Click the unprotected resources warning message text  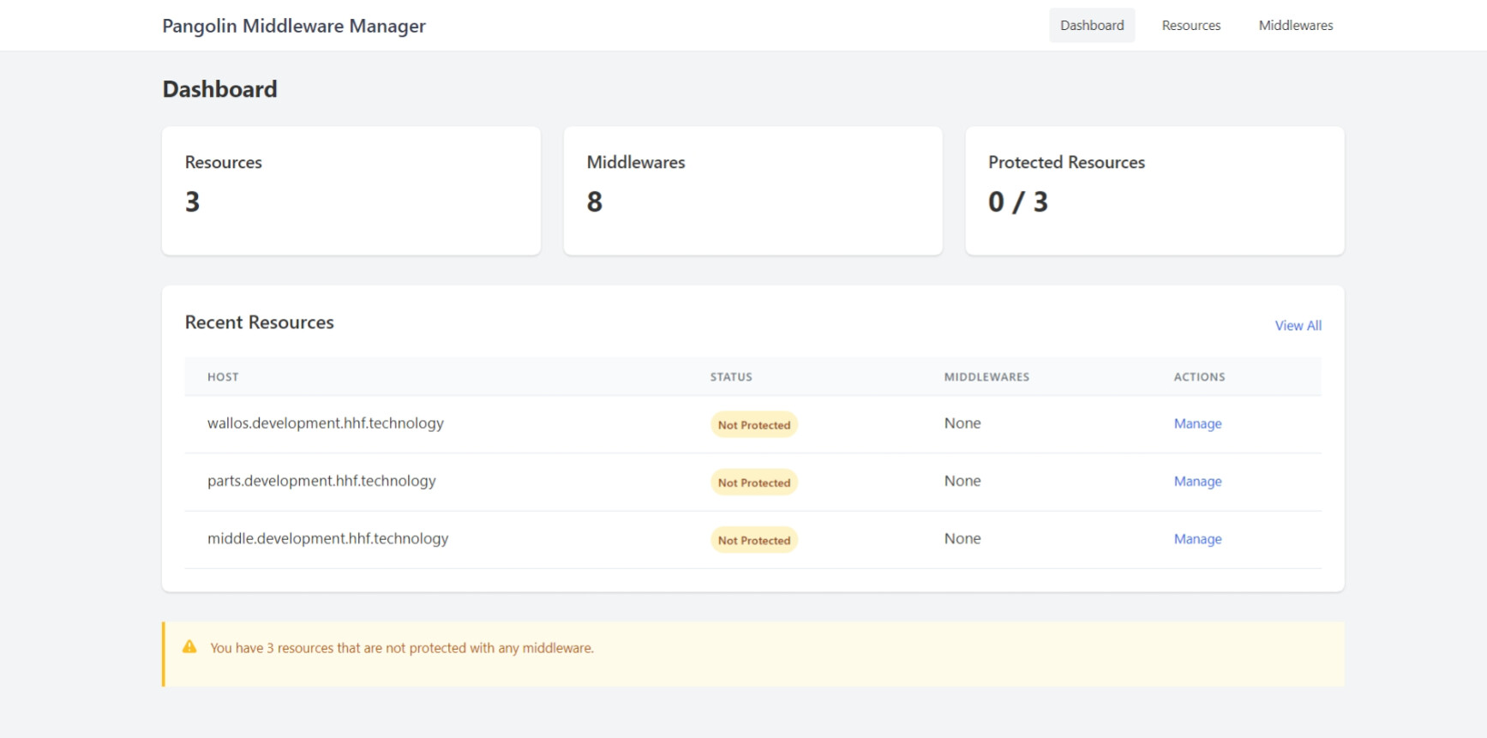point(402,648)
